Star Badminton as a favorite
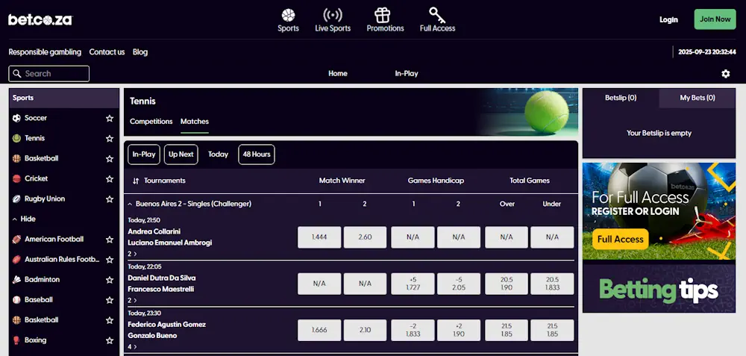 coord(110,280)
